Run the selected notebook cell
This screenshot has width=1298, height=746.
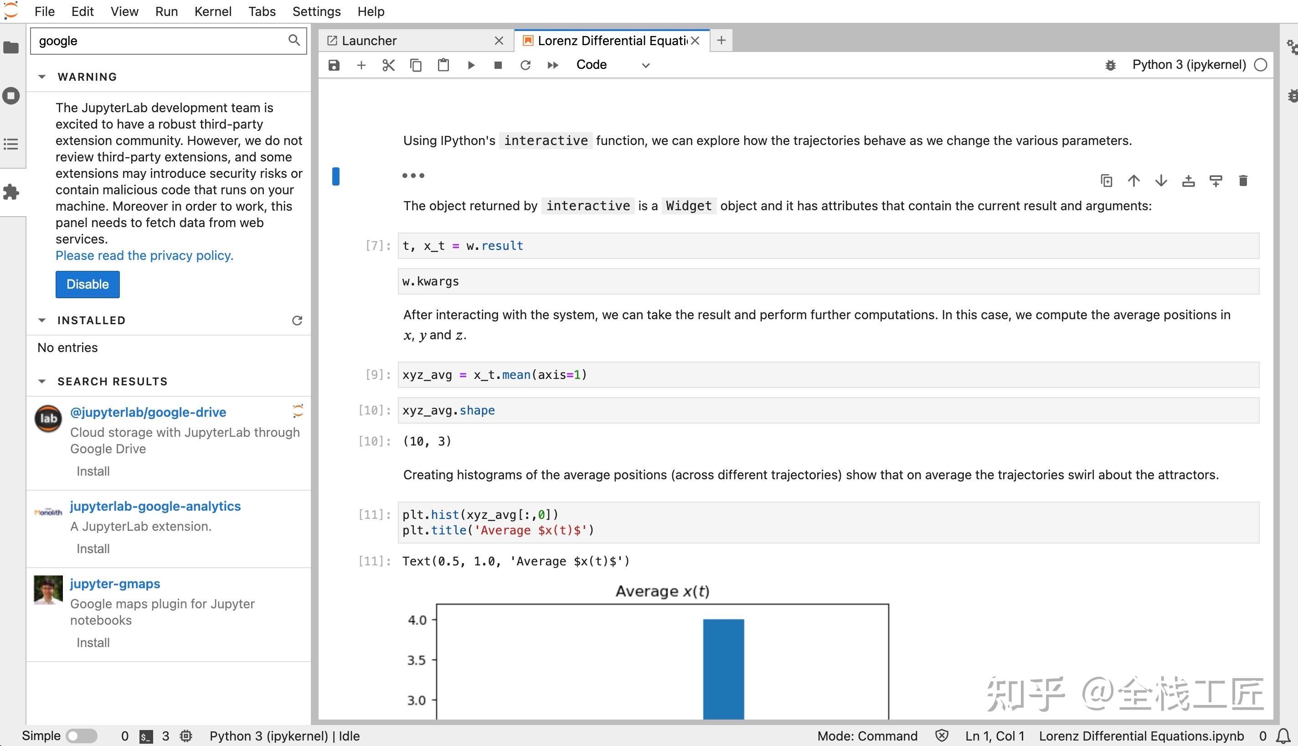pos(470,65)
